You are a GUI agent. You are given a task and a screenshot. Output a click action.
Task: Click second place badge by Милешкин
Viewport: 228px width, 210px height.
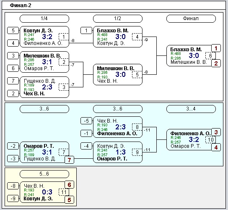pyautogui.click(x=216, y=63)
